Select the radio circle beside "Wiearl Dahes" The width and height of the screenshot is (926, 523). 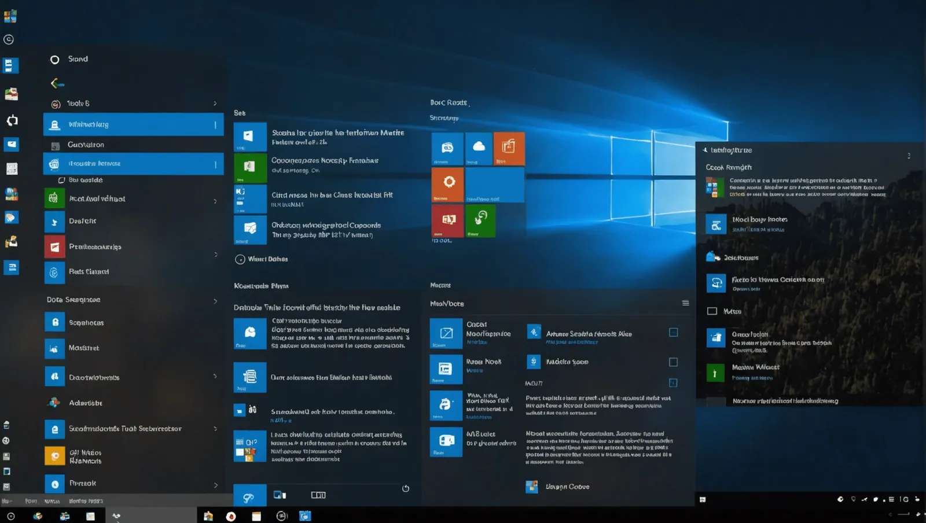click(240, 260)
